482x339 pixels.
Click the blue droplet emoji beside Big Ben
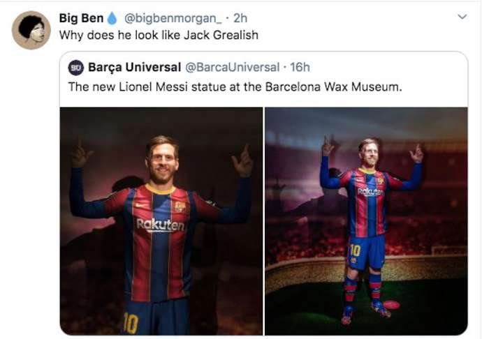click(x=112, y=18)
